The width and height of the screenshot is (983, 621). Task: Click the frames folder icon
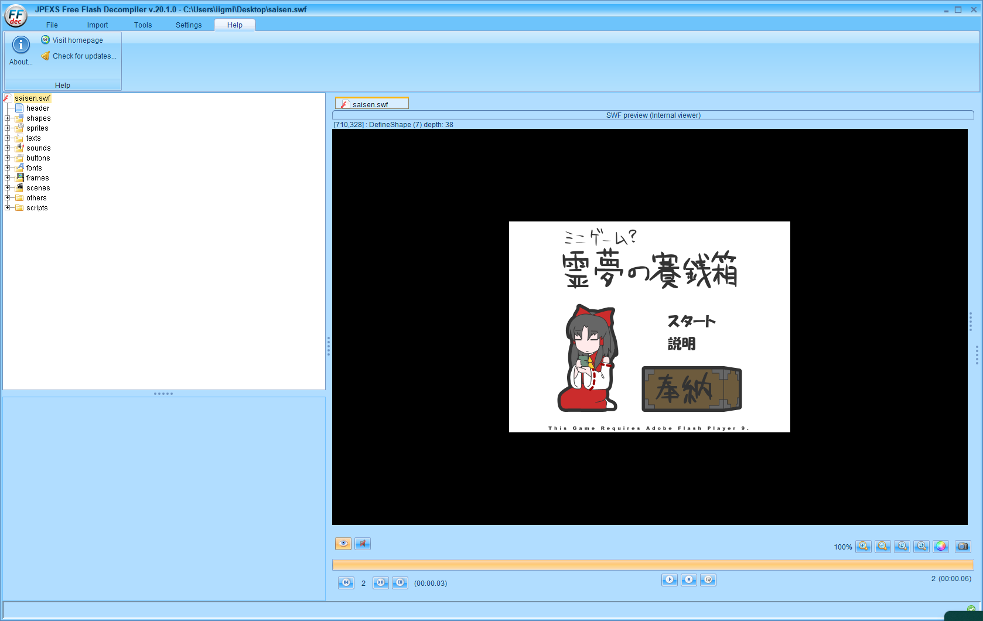(x=19, y=178)
